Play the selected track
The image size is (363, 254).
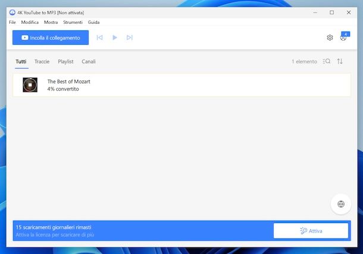115,38
